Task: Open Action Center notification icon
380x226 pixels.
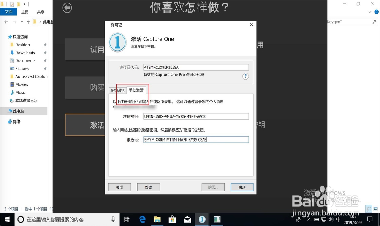Action: tap(370, 220)
